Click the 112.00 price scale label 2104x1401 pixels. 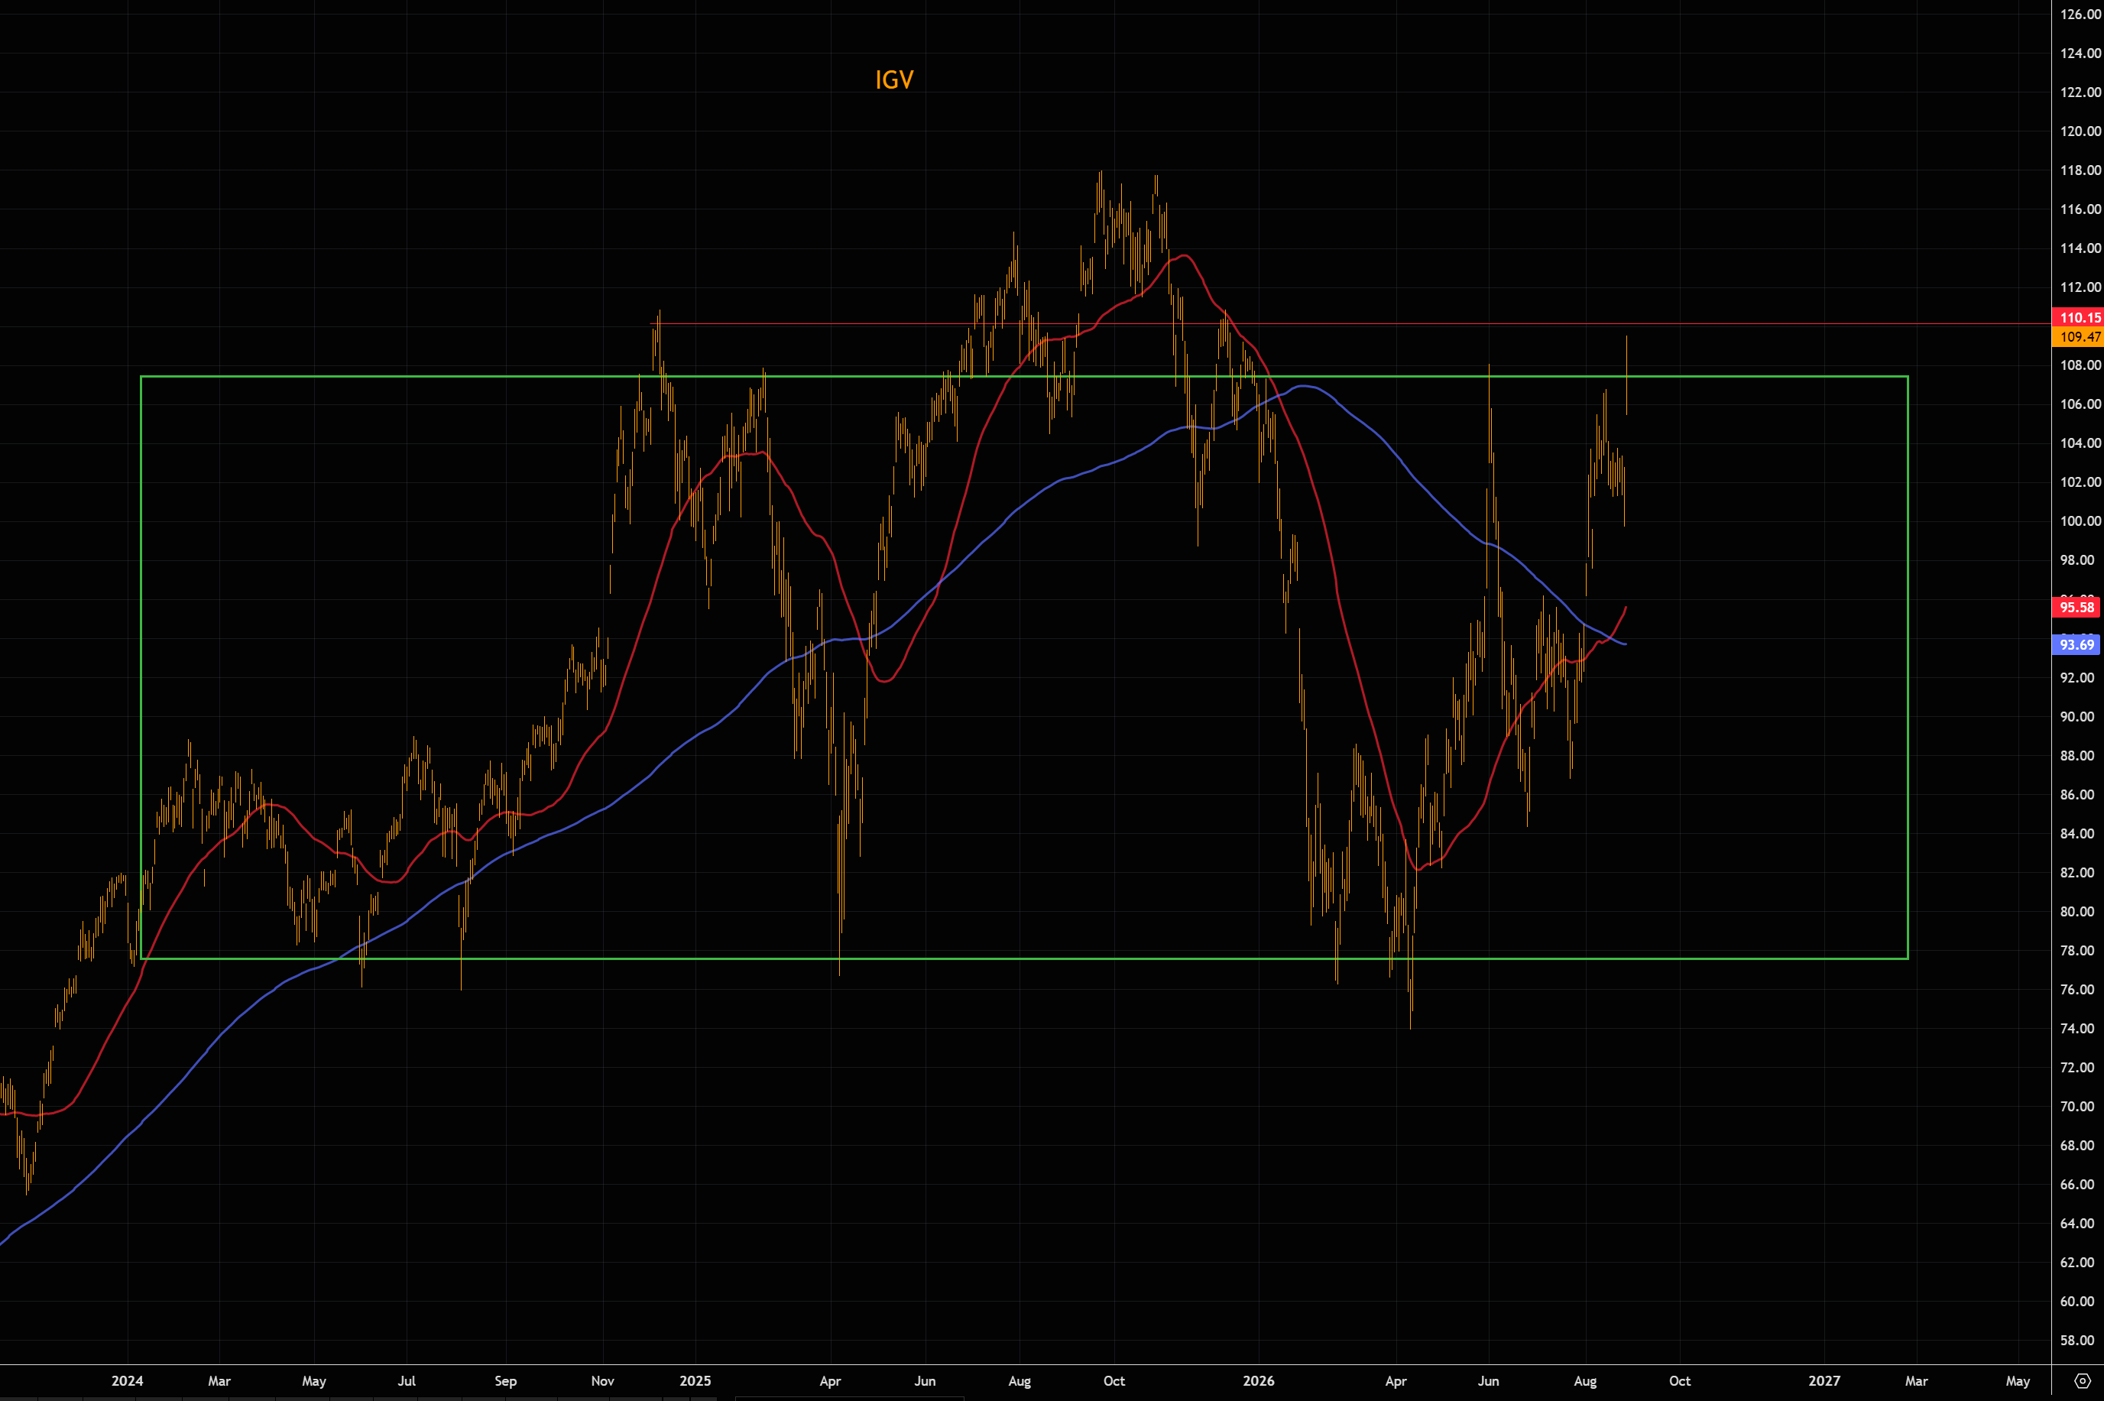click(x=2080, y=287)
